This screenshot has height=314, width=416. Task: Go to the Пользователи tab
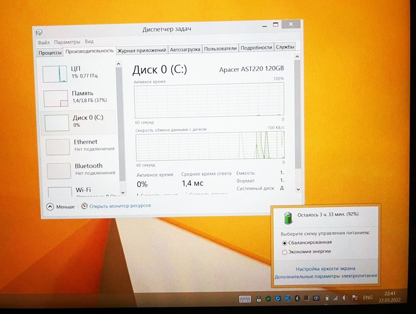point(220,49)
